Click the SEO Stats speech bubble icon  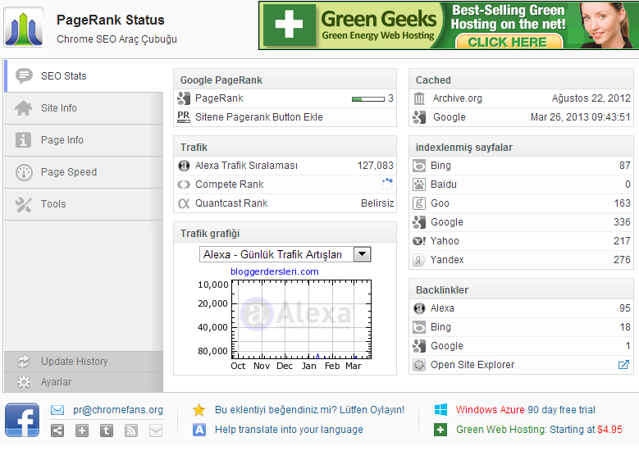[24, 75]
